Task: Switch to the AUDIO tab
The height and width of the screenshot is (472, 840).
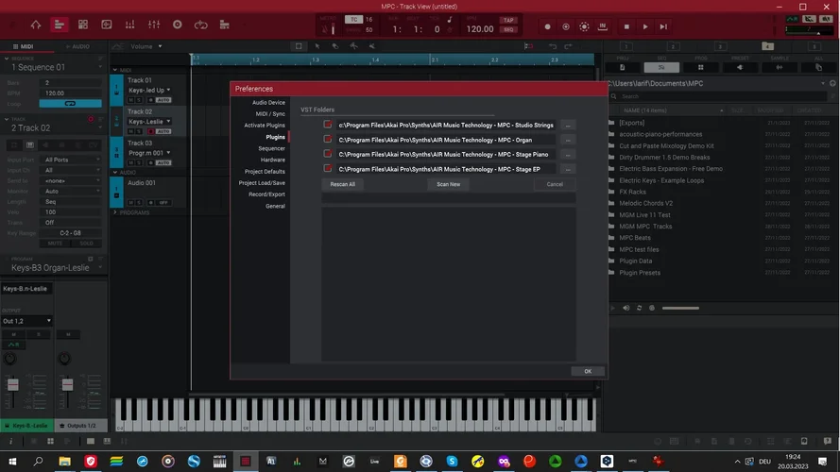Action: click(77, 46)
